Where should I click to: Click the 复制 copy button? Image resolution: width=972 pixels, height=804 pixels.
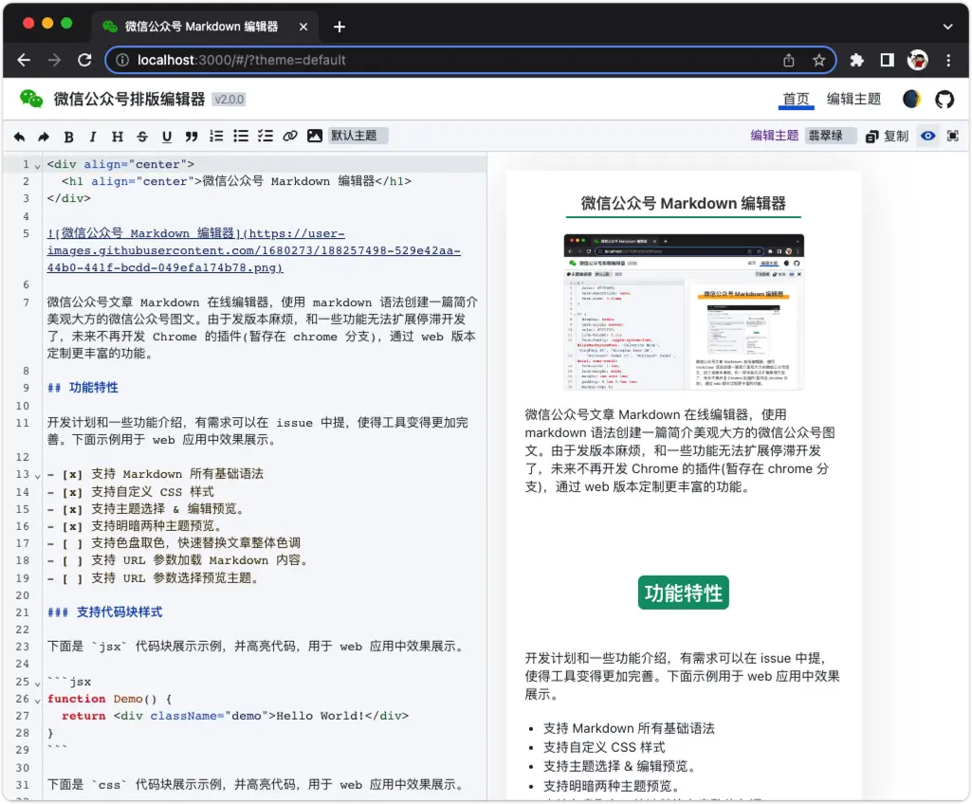pos(887,137)
